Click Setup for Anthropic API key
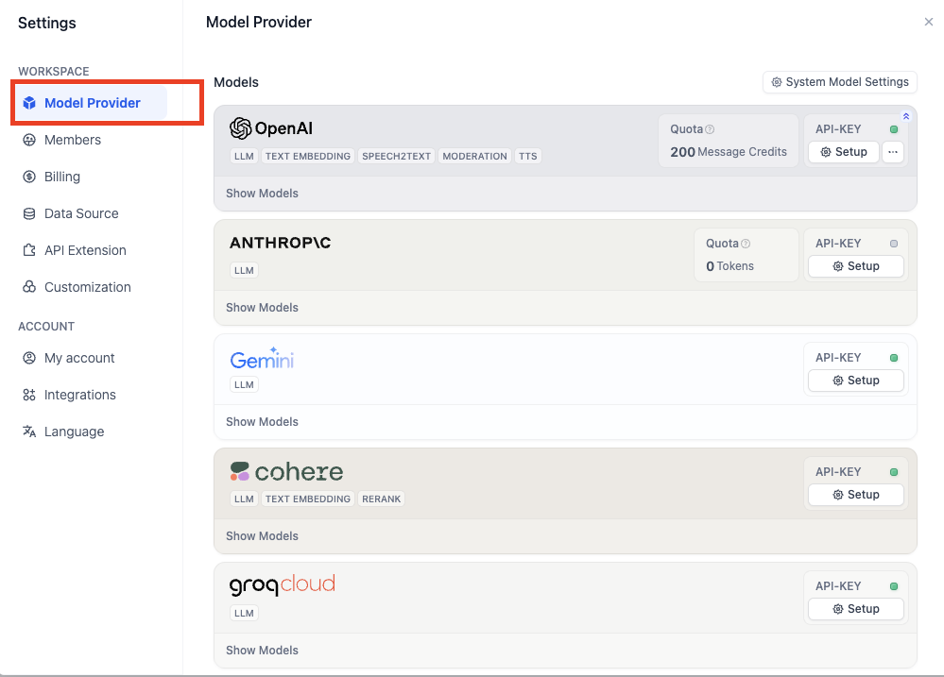 (x=855, y=266)
